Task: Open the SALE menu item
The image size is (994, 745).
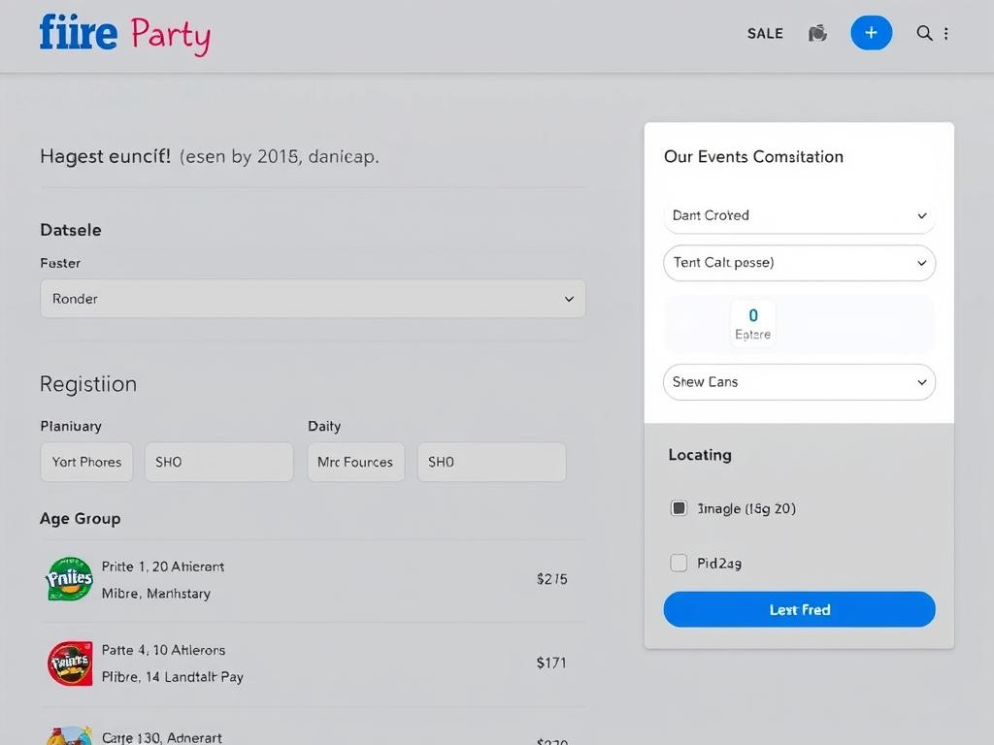Action: pyautogui.click(x=765, y=33)
